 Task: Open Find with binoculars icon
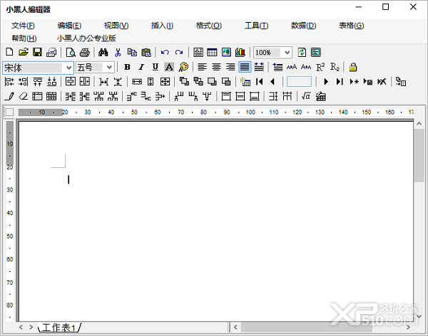pos(103,52)
